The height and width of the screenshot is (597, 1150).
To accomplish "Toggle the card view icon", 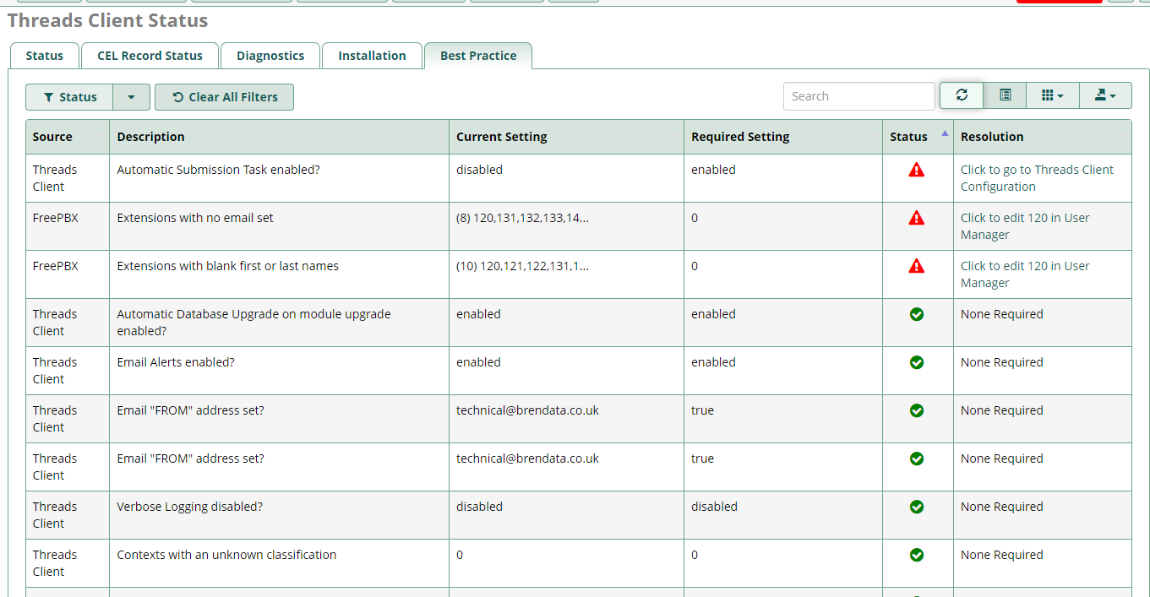I will click(1005, 95).
